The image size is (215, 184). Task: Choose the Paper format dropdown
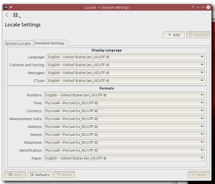coord(124,158)
